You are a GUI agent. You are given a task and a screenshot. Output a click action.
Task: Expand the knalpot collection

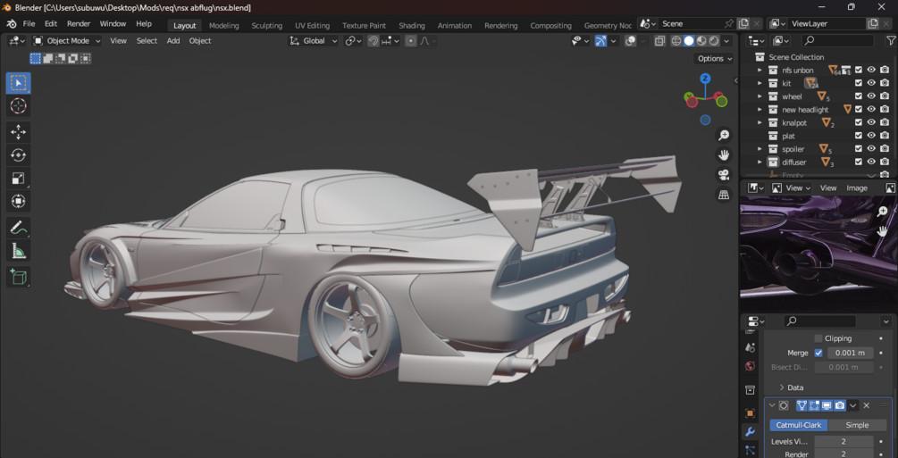click(760, 122)
